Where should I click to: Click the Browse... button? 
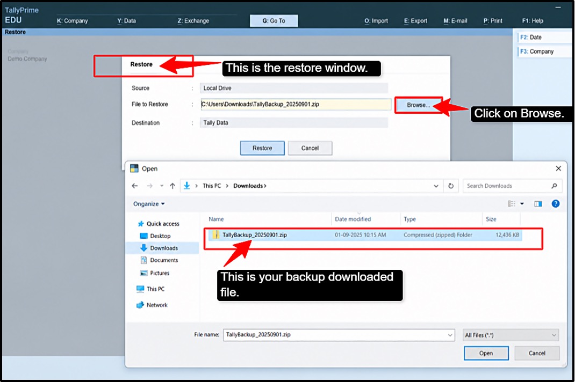(x=419, y=105)
